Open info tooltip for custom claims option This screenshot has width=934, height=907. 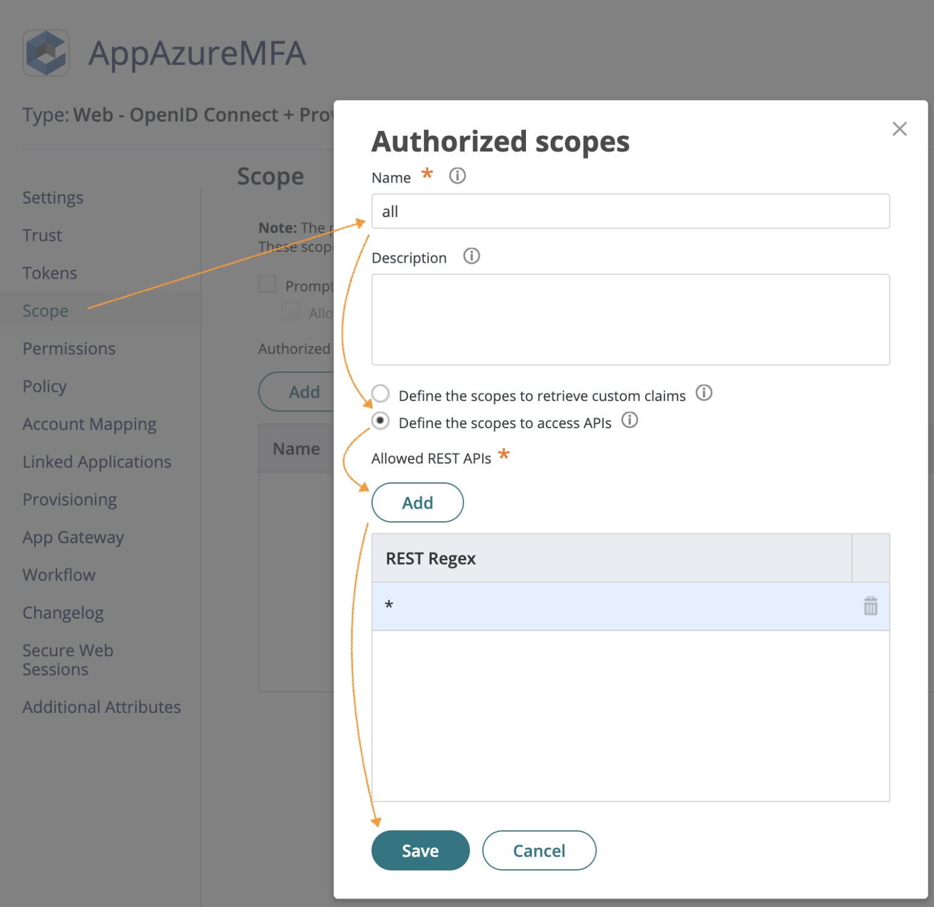tap(704, 394)
